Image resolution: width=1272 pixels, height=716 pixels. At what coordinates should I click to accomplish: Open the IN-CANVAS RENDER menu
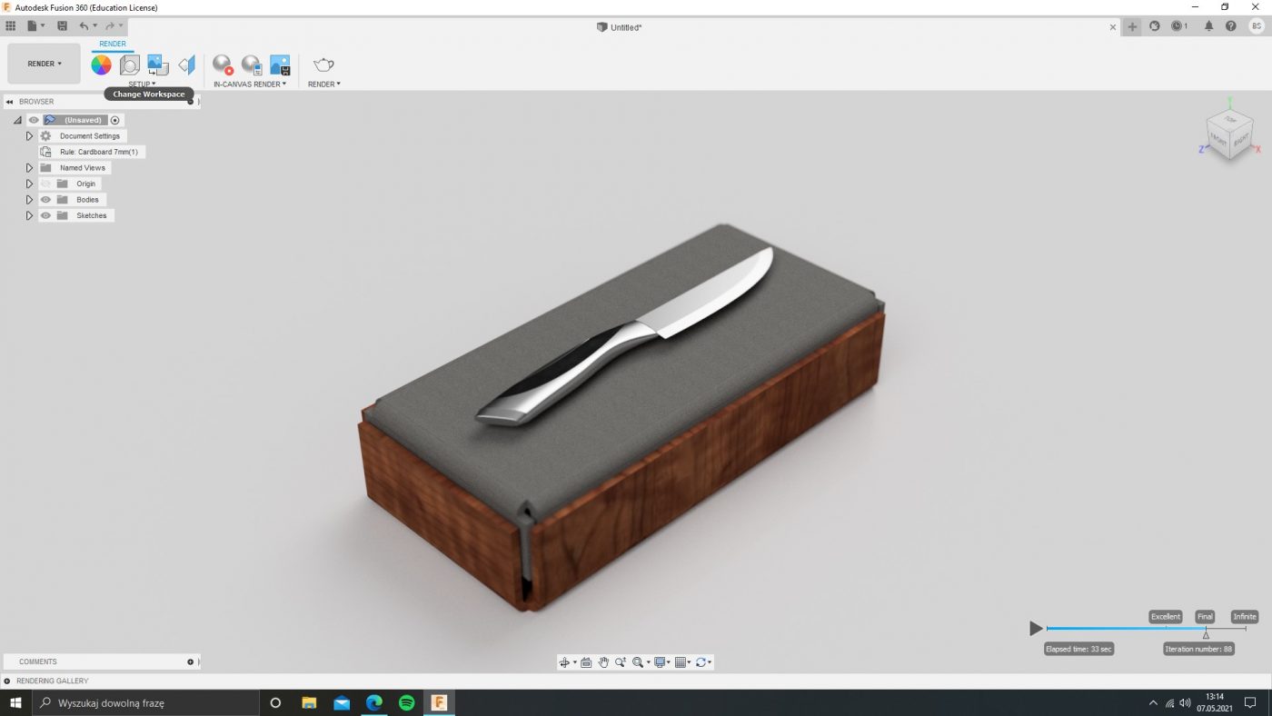pyautogui.click(x=250, y=85)
